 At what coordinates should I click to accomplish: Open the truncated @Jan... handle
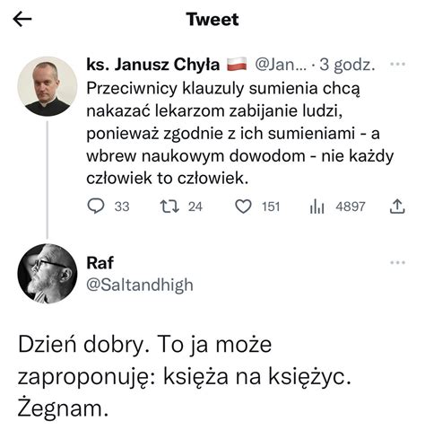click(281, 65)
